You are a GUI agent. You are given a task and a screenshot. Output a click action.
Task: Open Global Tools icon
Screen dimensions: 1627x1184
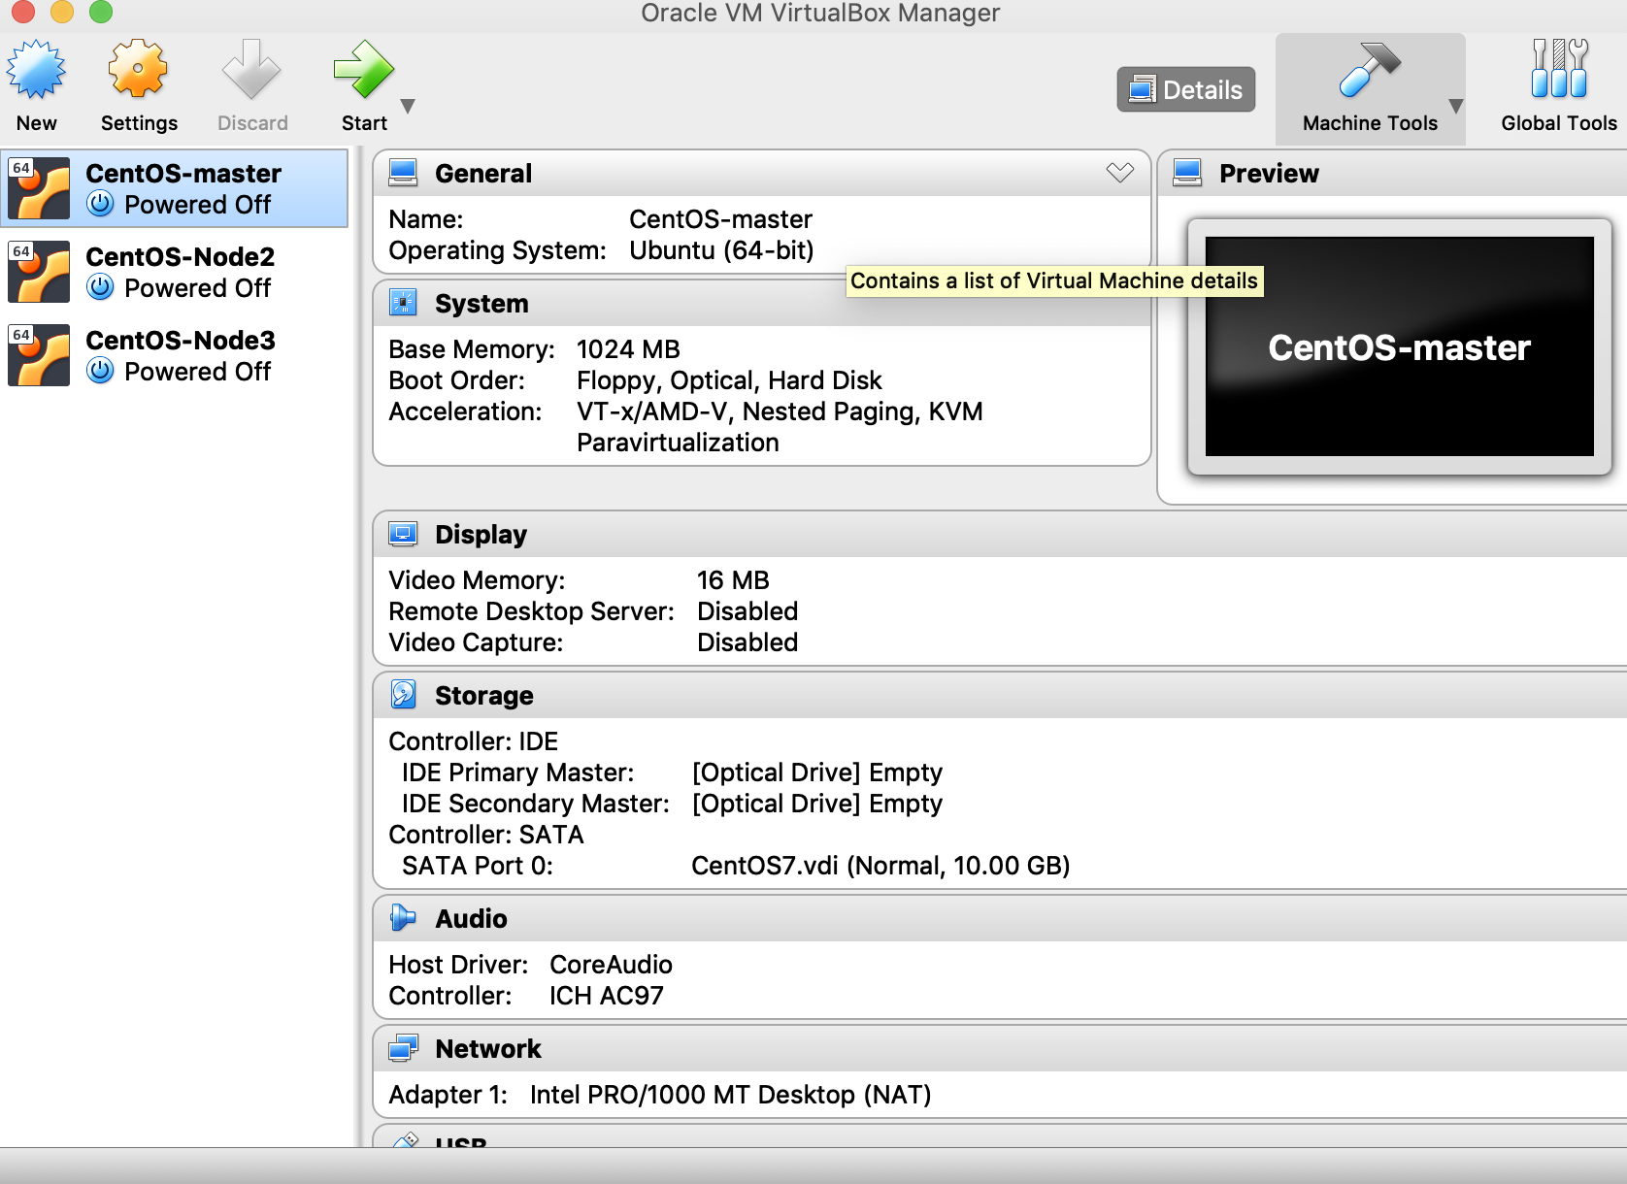(1559, 69)
